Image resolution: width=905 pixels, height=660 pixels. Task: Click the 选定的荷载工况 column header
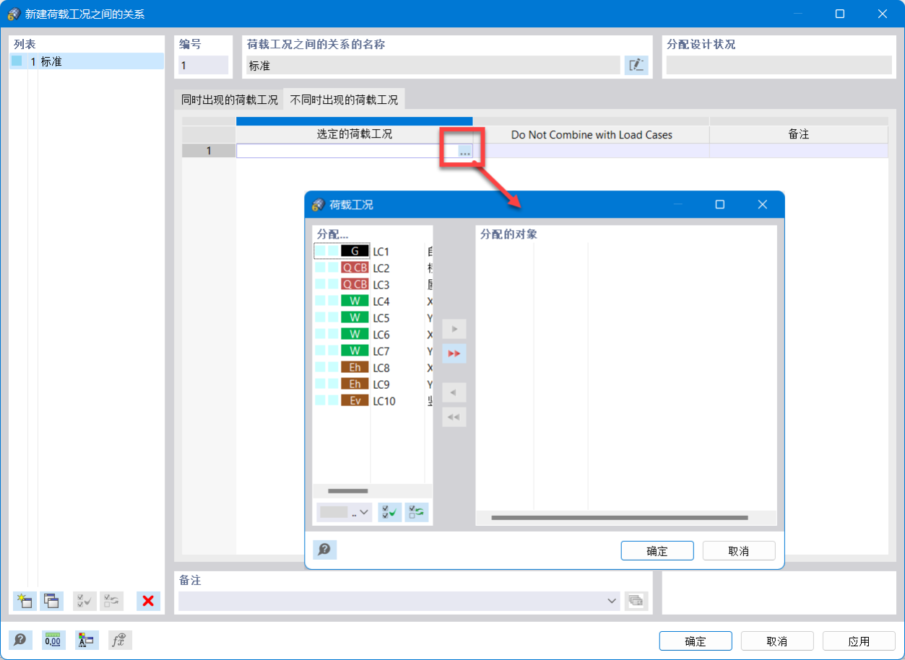pos(354,134)
